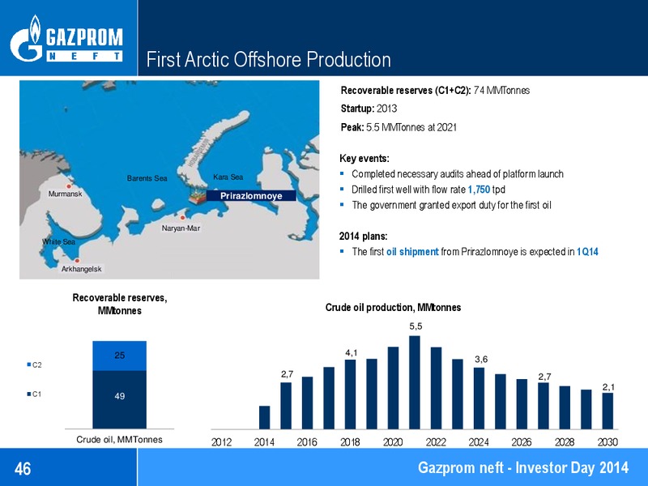Select the C2 legend swatch
The image size is (648, 486).
(x=29, y=364)
